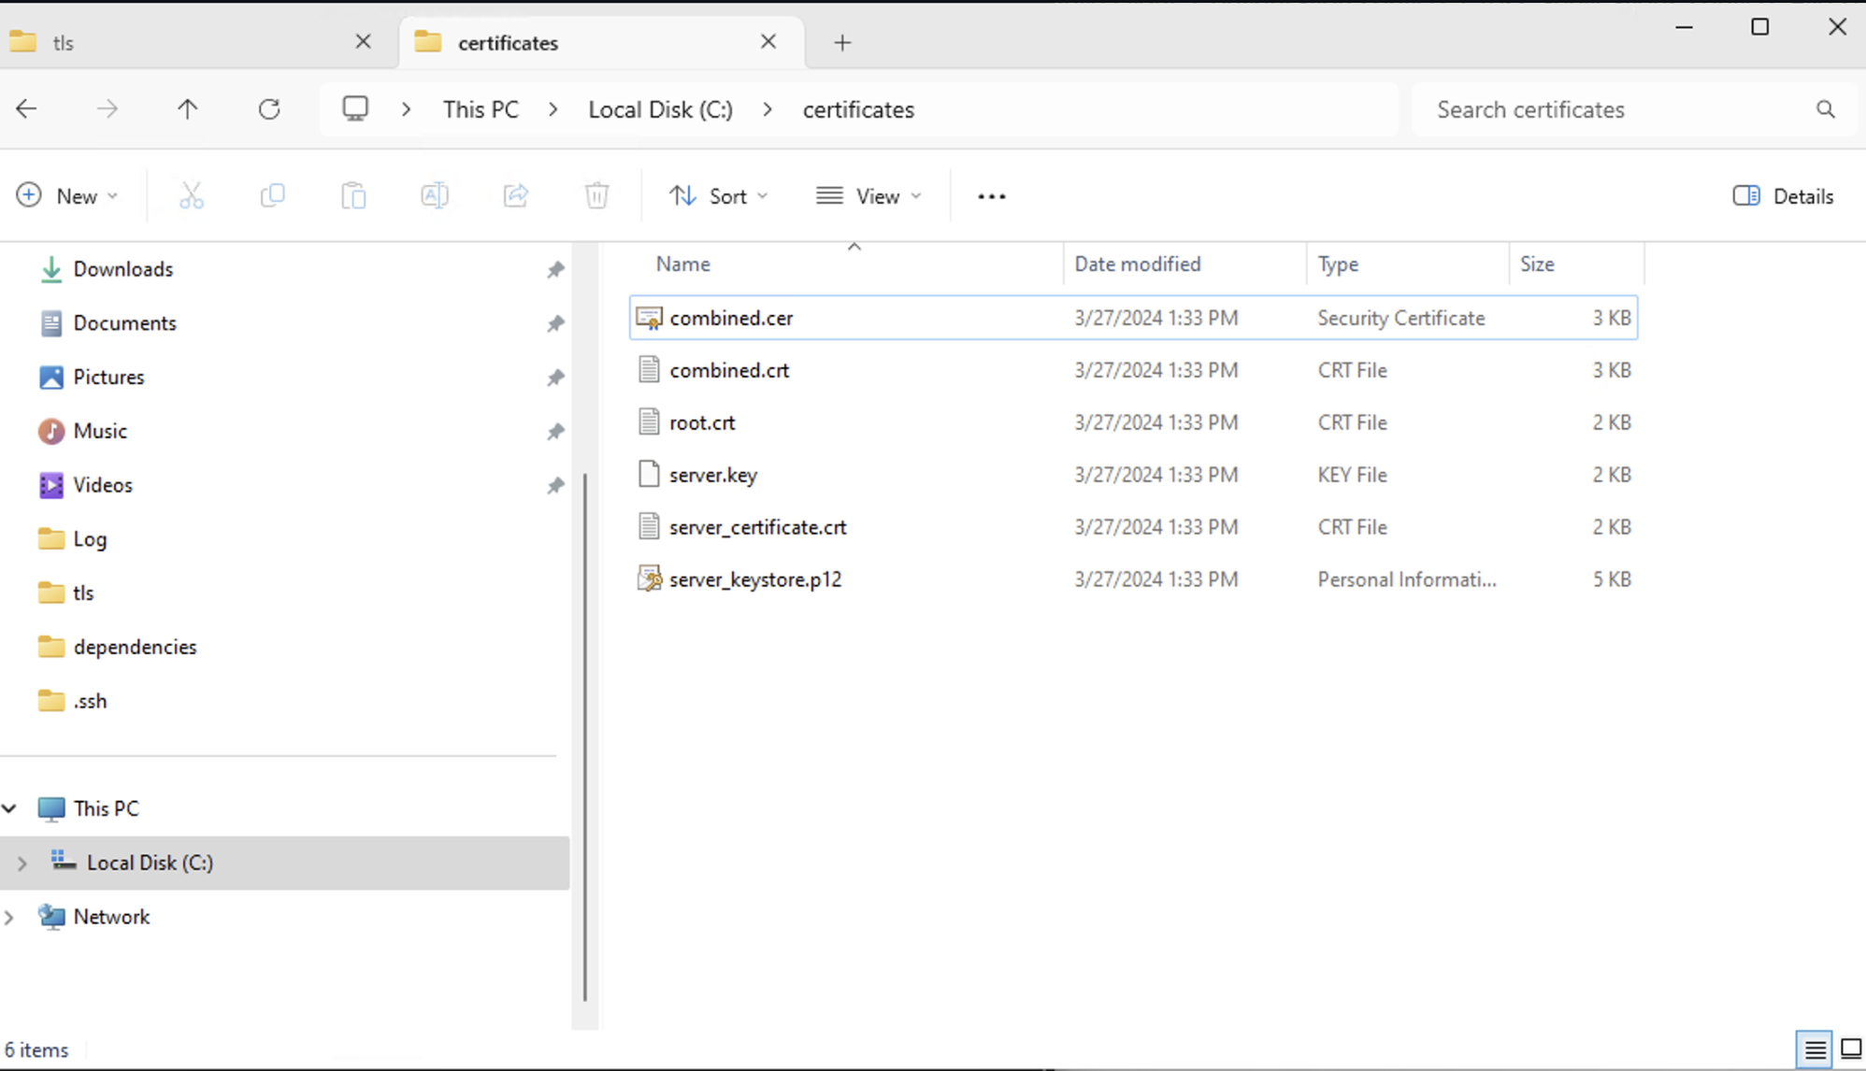Image resolution: width=1866 pixels, height=1071 pixels.
Task: Switch to details list view icon
Action: click(x=1815, y=1050)
